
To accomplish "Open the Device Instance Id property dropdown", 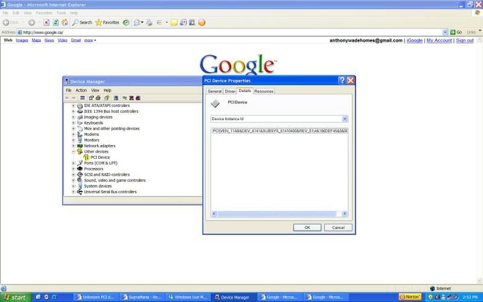I will pyautogui.click(x=345, y=118).
